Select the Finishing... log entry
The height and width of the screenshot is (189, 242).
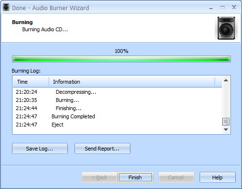coord(117,108)
